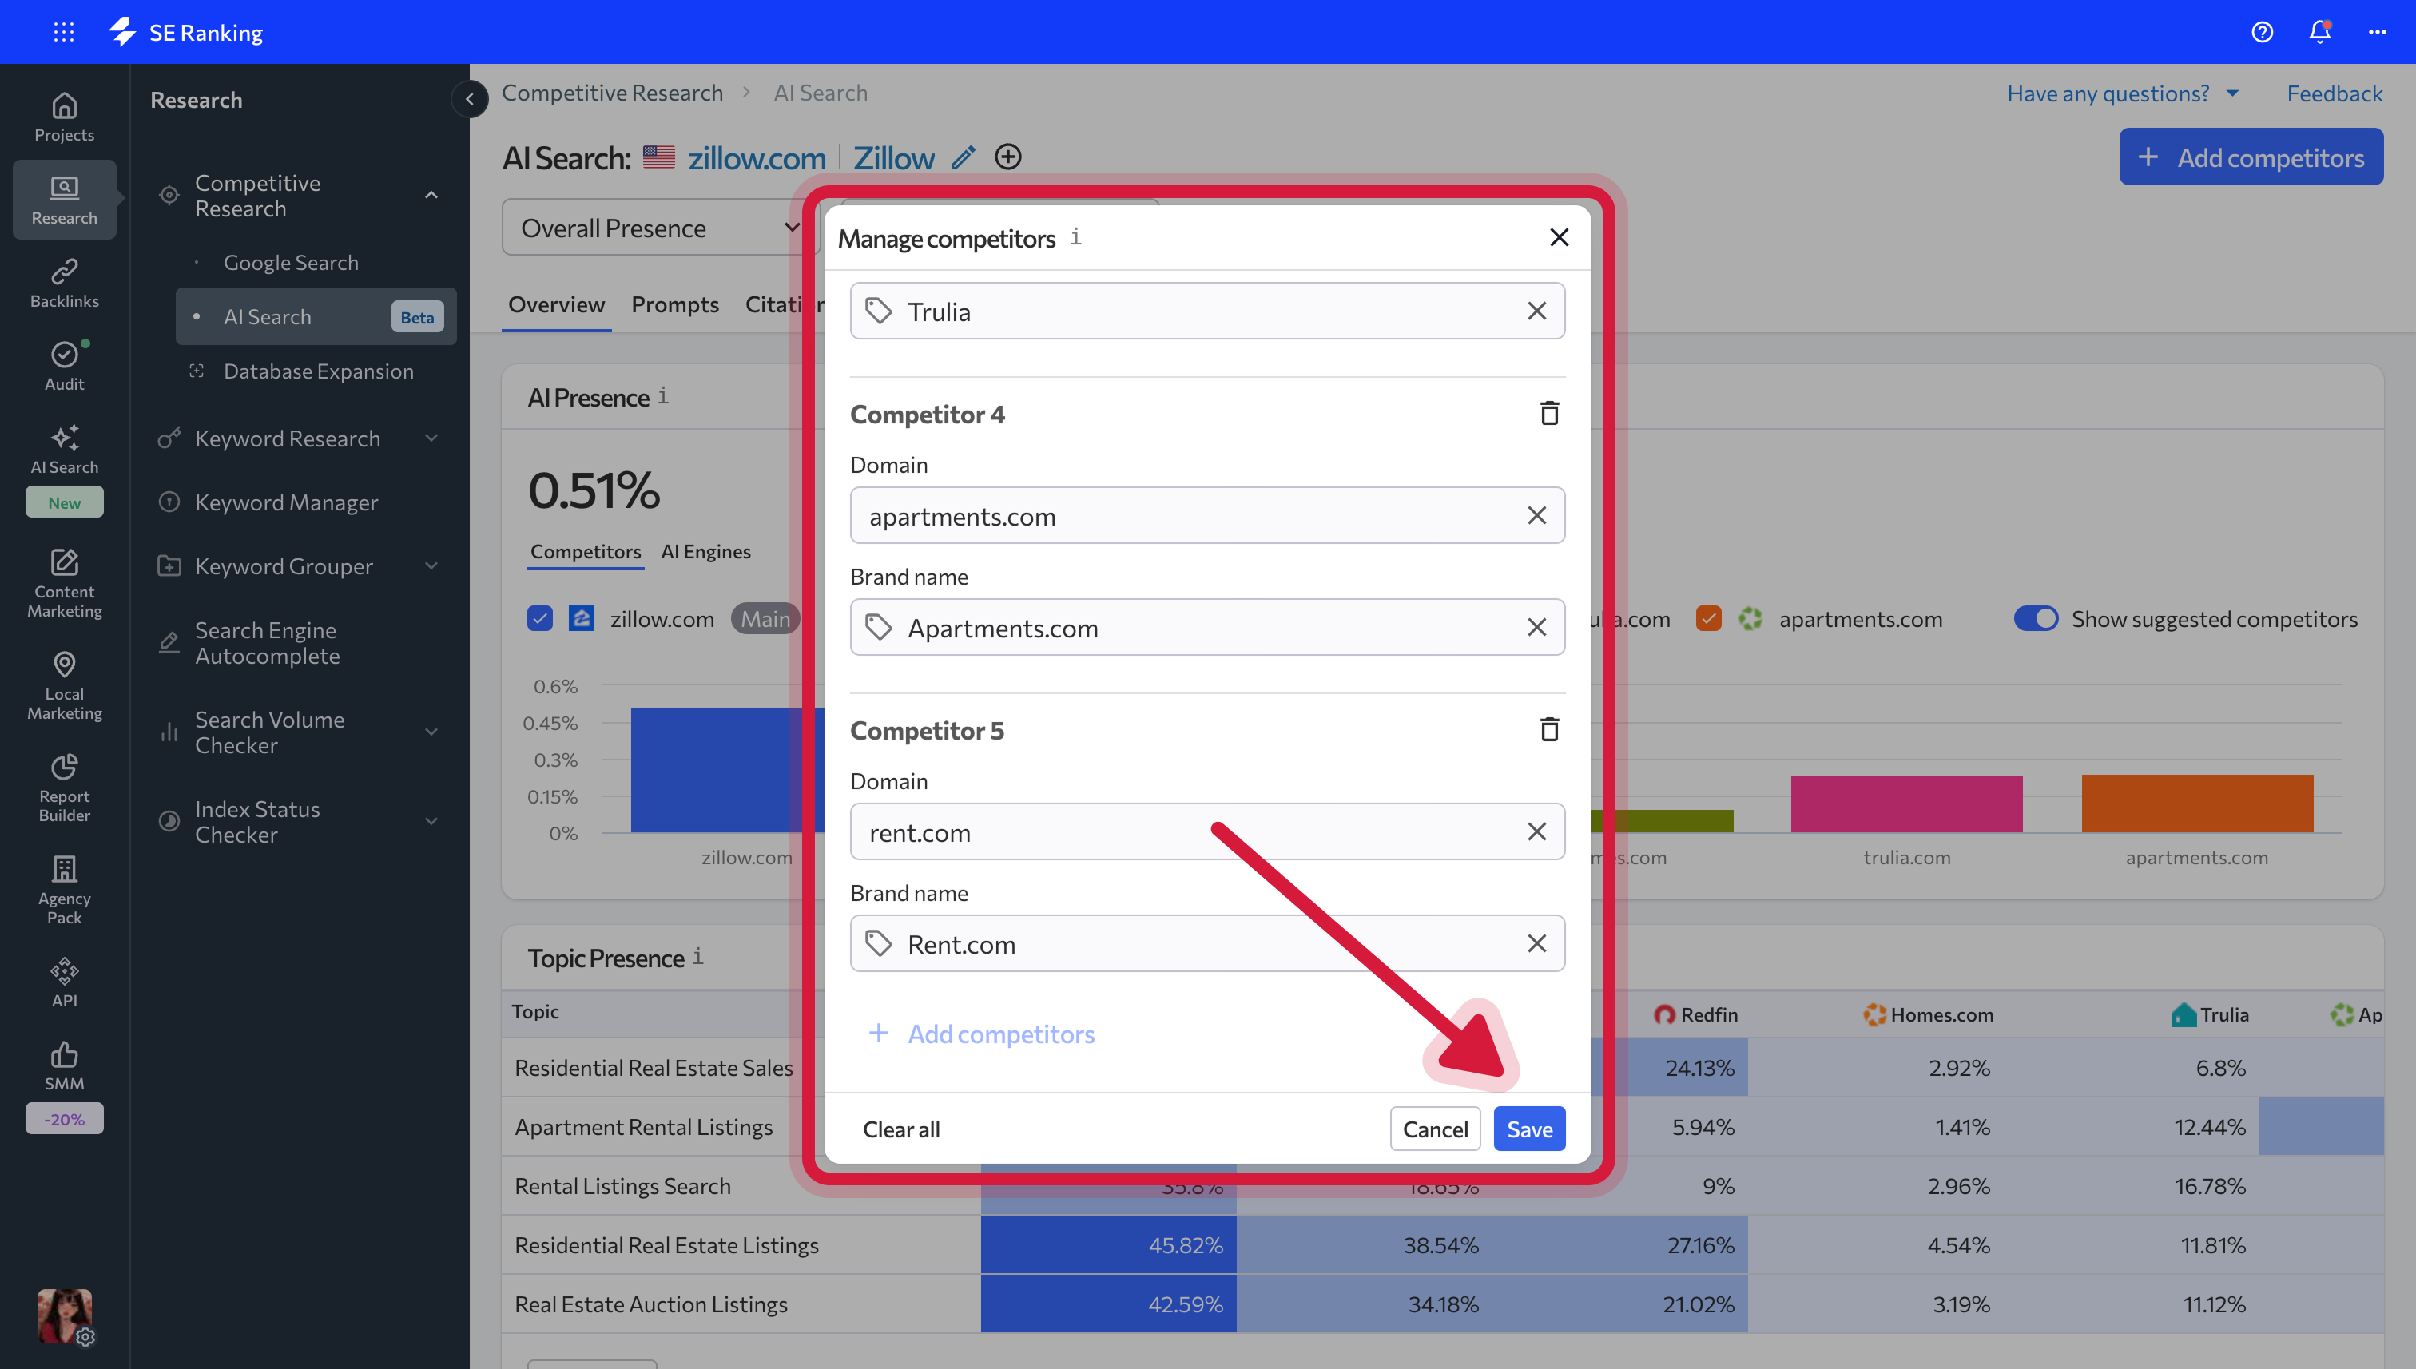
Task: Select the AI Engines tab
Action: [x=705, y=551]
